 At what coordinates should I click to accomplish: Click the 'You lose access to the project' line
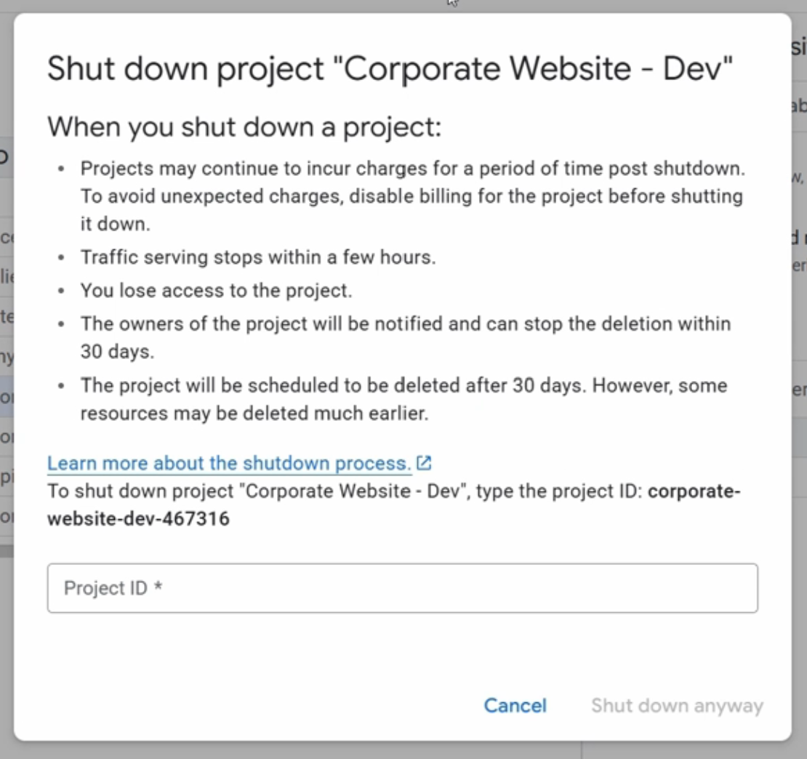pyautogui.click(x=216, y=290)
